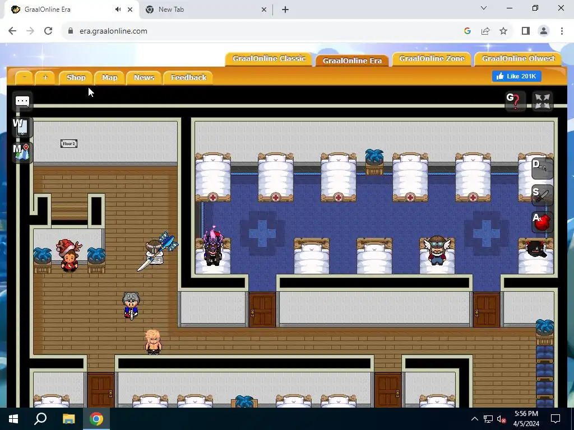This screenshot has height=430, width=574.
Task: Open the Feedback tab
Action: (188, 77)
